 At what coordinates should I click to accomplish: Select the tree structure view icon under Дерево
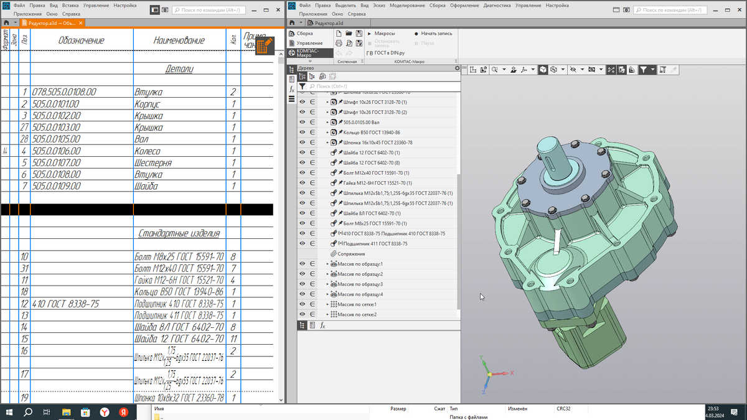(303, 77)
